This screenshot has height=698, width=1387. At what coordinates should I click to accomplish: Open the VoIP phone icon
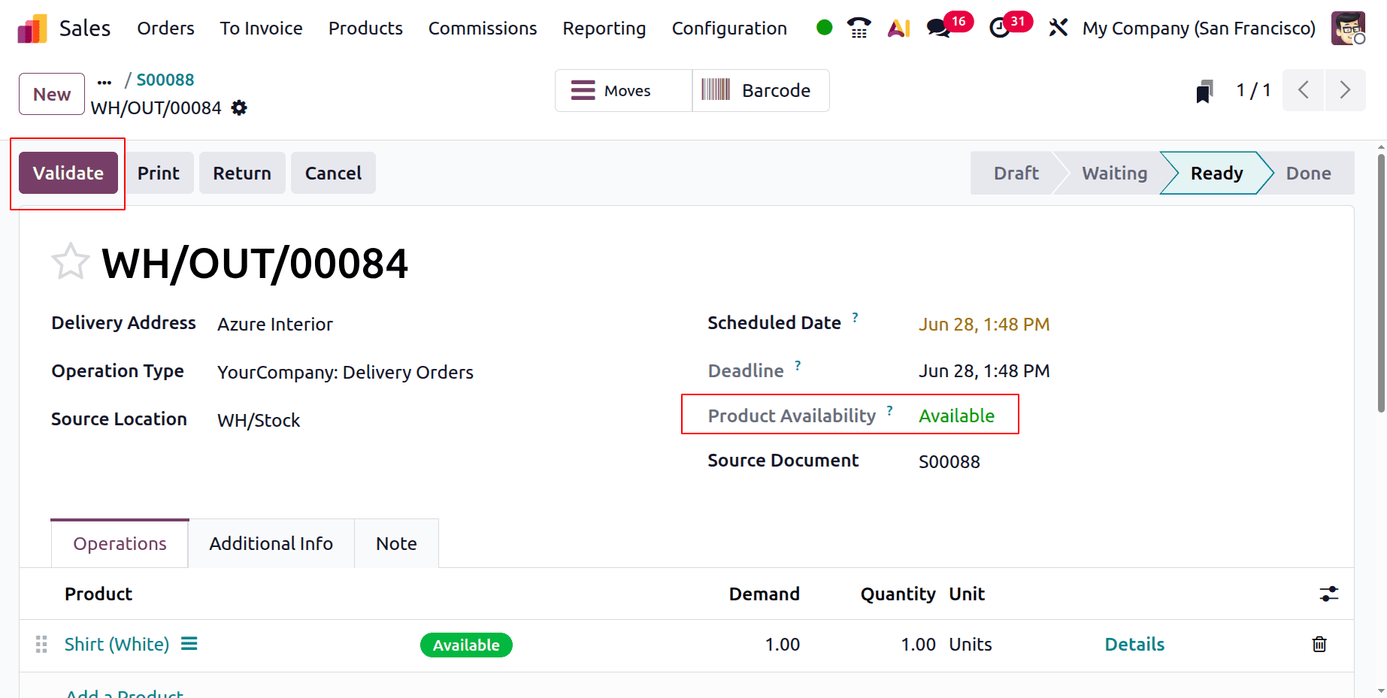click(859, 28)
